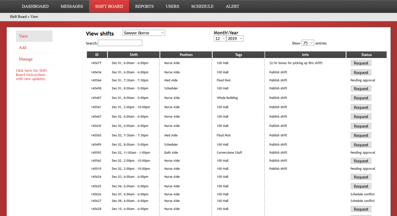
Task: Select Add in the left sidebar
Action: [23, 48]
